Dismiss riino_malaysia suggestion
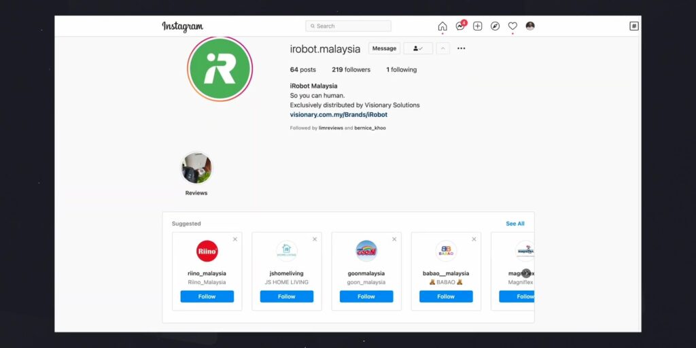 pos(235,239)
